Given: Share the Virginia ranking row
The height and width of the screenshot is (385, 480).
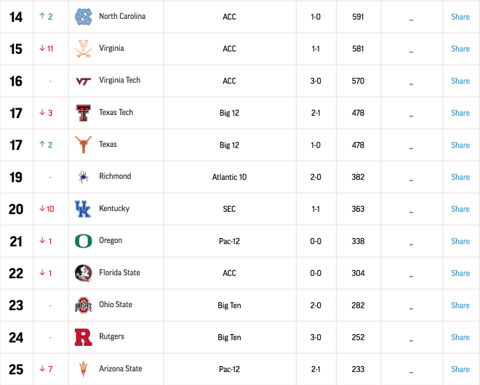Looking at the screenshot, I should click(460, 49).
